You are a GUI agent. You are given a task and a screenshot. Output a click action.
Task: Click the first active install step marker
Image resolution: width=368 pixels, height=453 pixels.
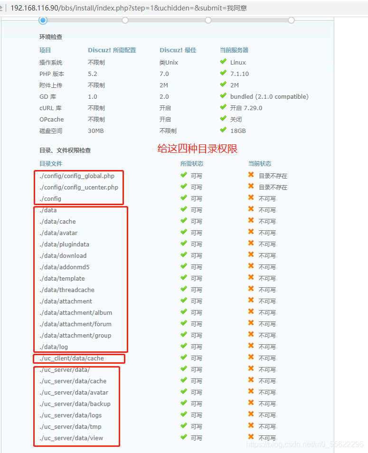pos(43,20)
